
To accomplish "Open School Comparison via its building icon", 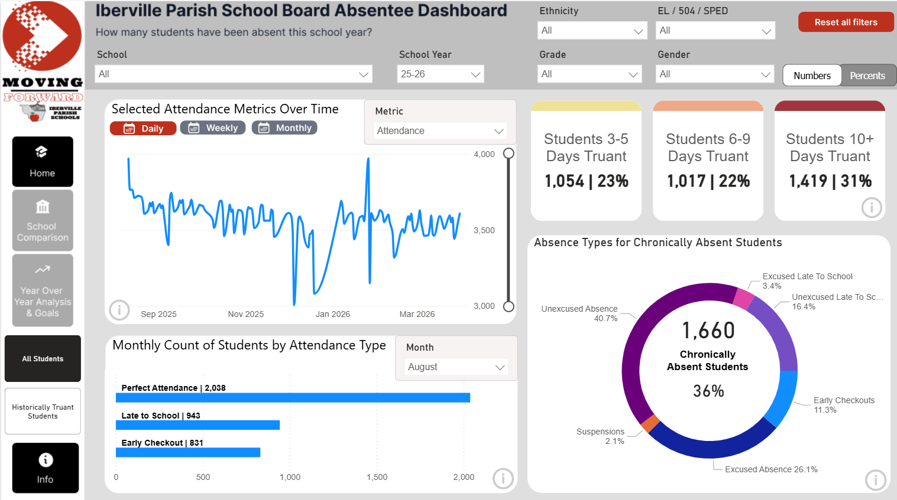I will point(43,207).
